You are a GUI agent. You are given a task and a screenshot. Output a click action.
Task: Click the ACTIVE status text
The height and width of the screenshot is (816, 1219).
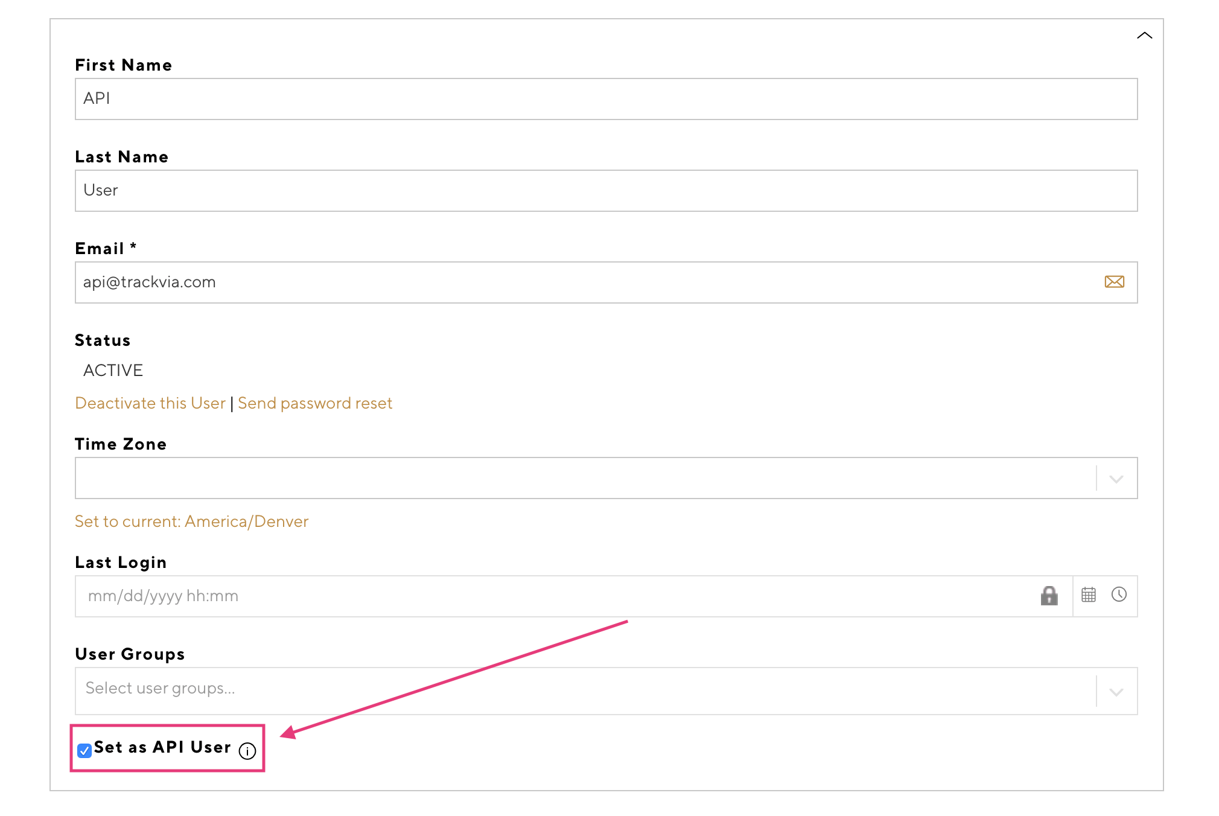coord(113,371)
